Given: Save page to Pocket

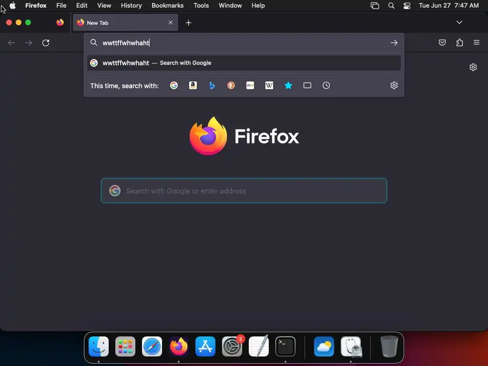Looking at the screenshot, I should 442,42.
